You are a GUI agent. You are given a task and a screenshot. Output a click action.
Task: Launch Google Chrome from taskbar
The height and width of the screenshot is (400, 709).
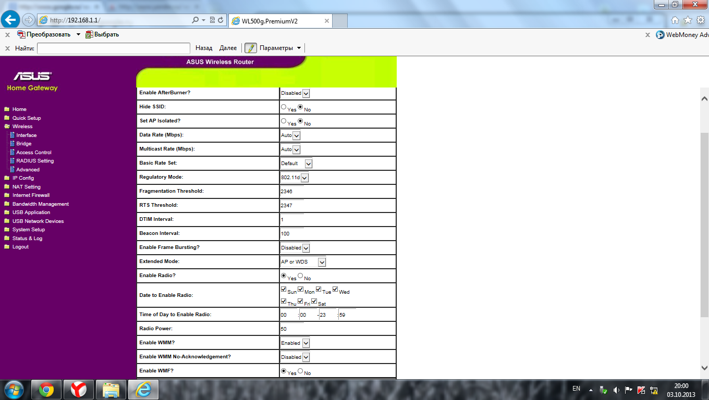click(46, 389)
